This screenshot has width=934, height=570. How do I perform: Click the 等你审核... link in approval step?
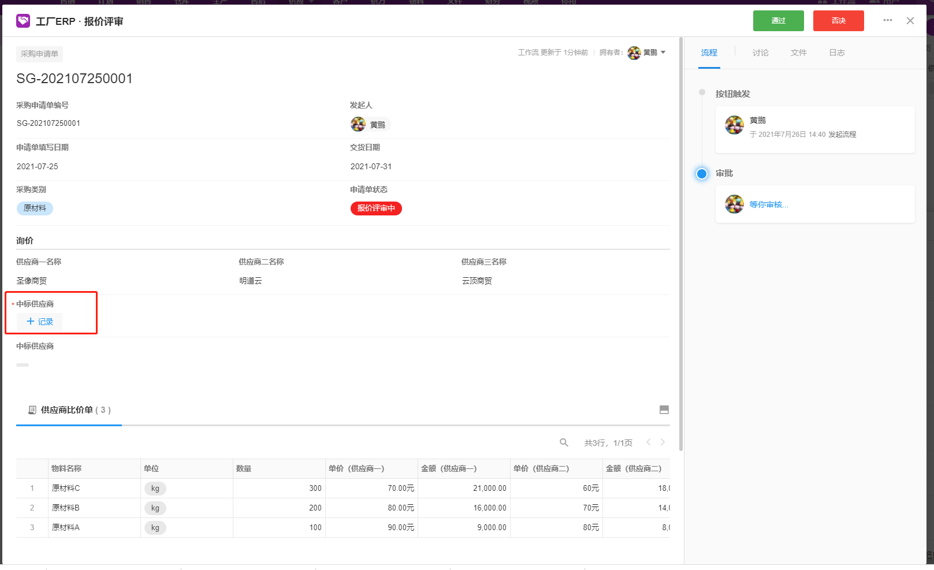[769, 204]
